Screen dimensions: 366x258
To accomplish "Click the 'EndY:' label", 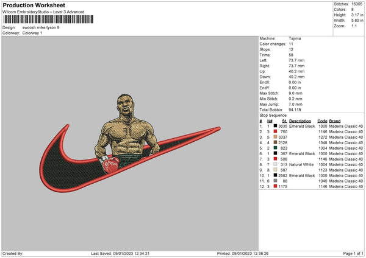I will click(x=265, y=88).
